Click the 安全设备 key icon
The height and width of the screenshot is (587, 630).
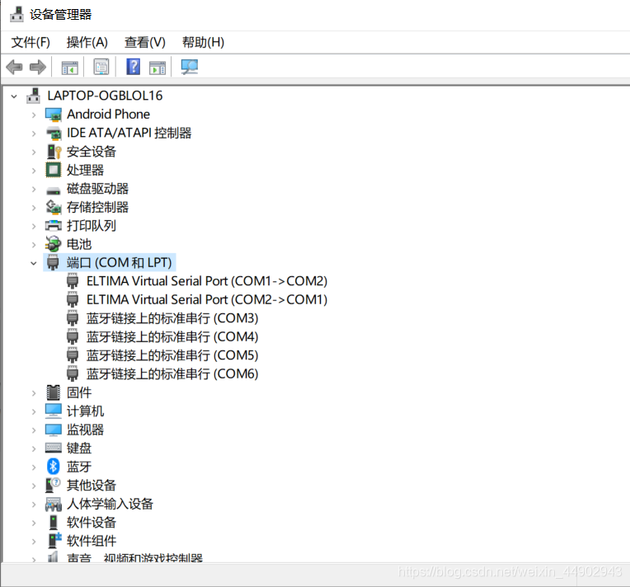coord(54,152)
